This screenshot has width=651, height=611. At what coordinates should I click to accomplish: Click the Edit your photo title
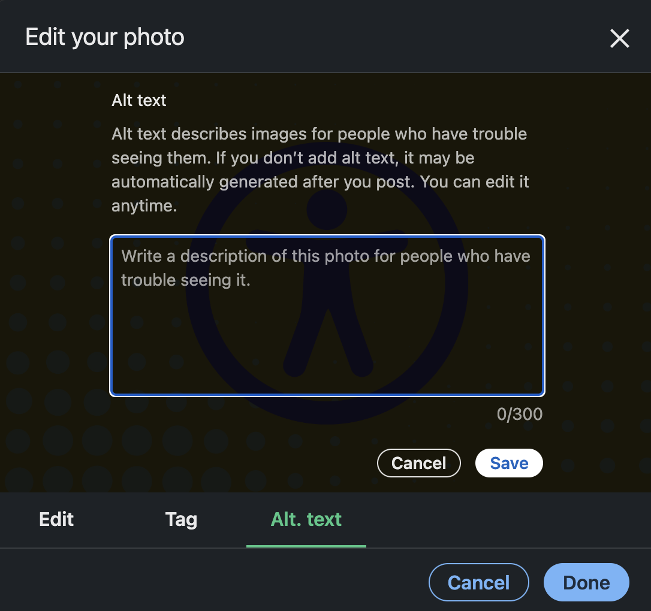point(104,37)
